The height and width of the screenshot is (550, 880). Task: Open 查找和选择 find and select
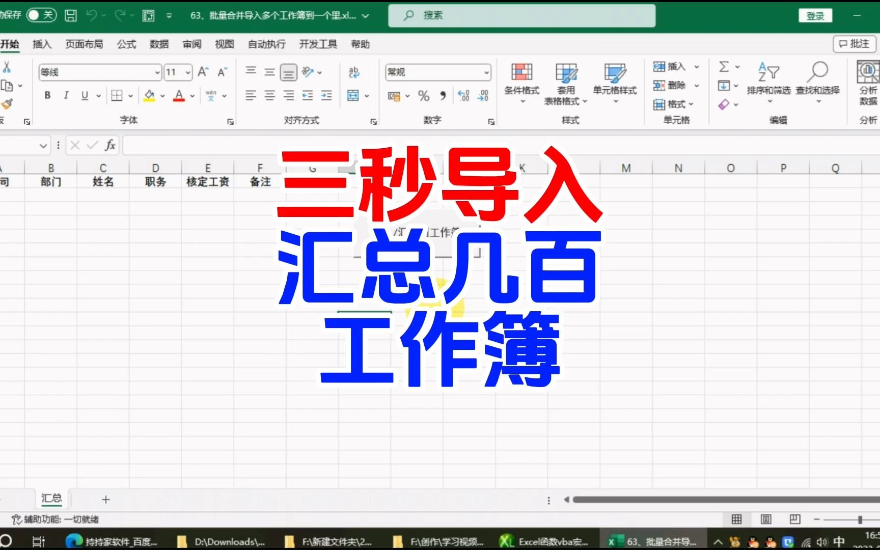[817, 83]
